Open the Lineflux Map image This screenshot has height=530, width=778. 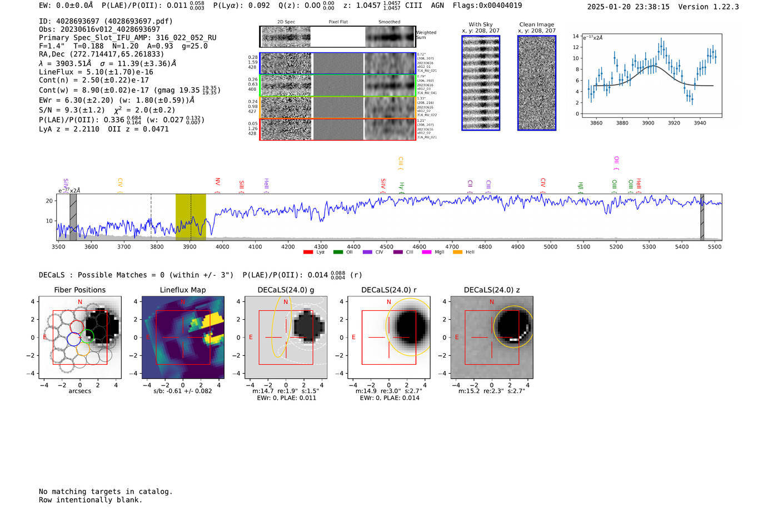point(183,337)
